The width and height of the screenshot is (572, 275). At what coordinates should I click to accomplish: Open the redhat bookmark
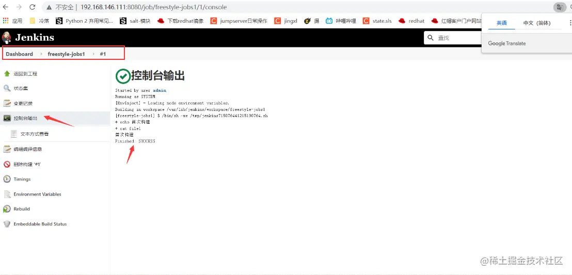click(411, 21)
